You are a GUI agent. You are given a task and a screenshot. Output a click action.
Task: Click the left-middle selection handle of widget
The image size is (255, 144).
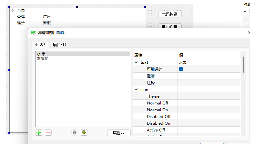[x=9, y=70]
